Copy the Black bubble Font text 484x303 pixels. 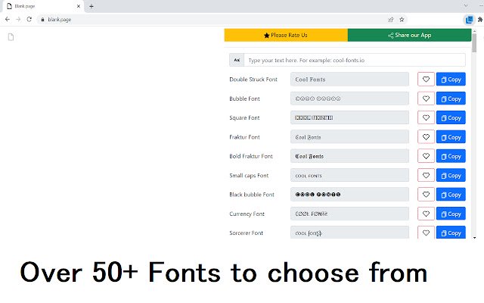(x=451, y=195)
